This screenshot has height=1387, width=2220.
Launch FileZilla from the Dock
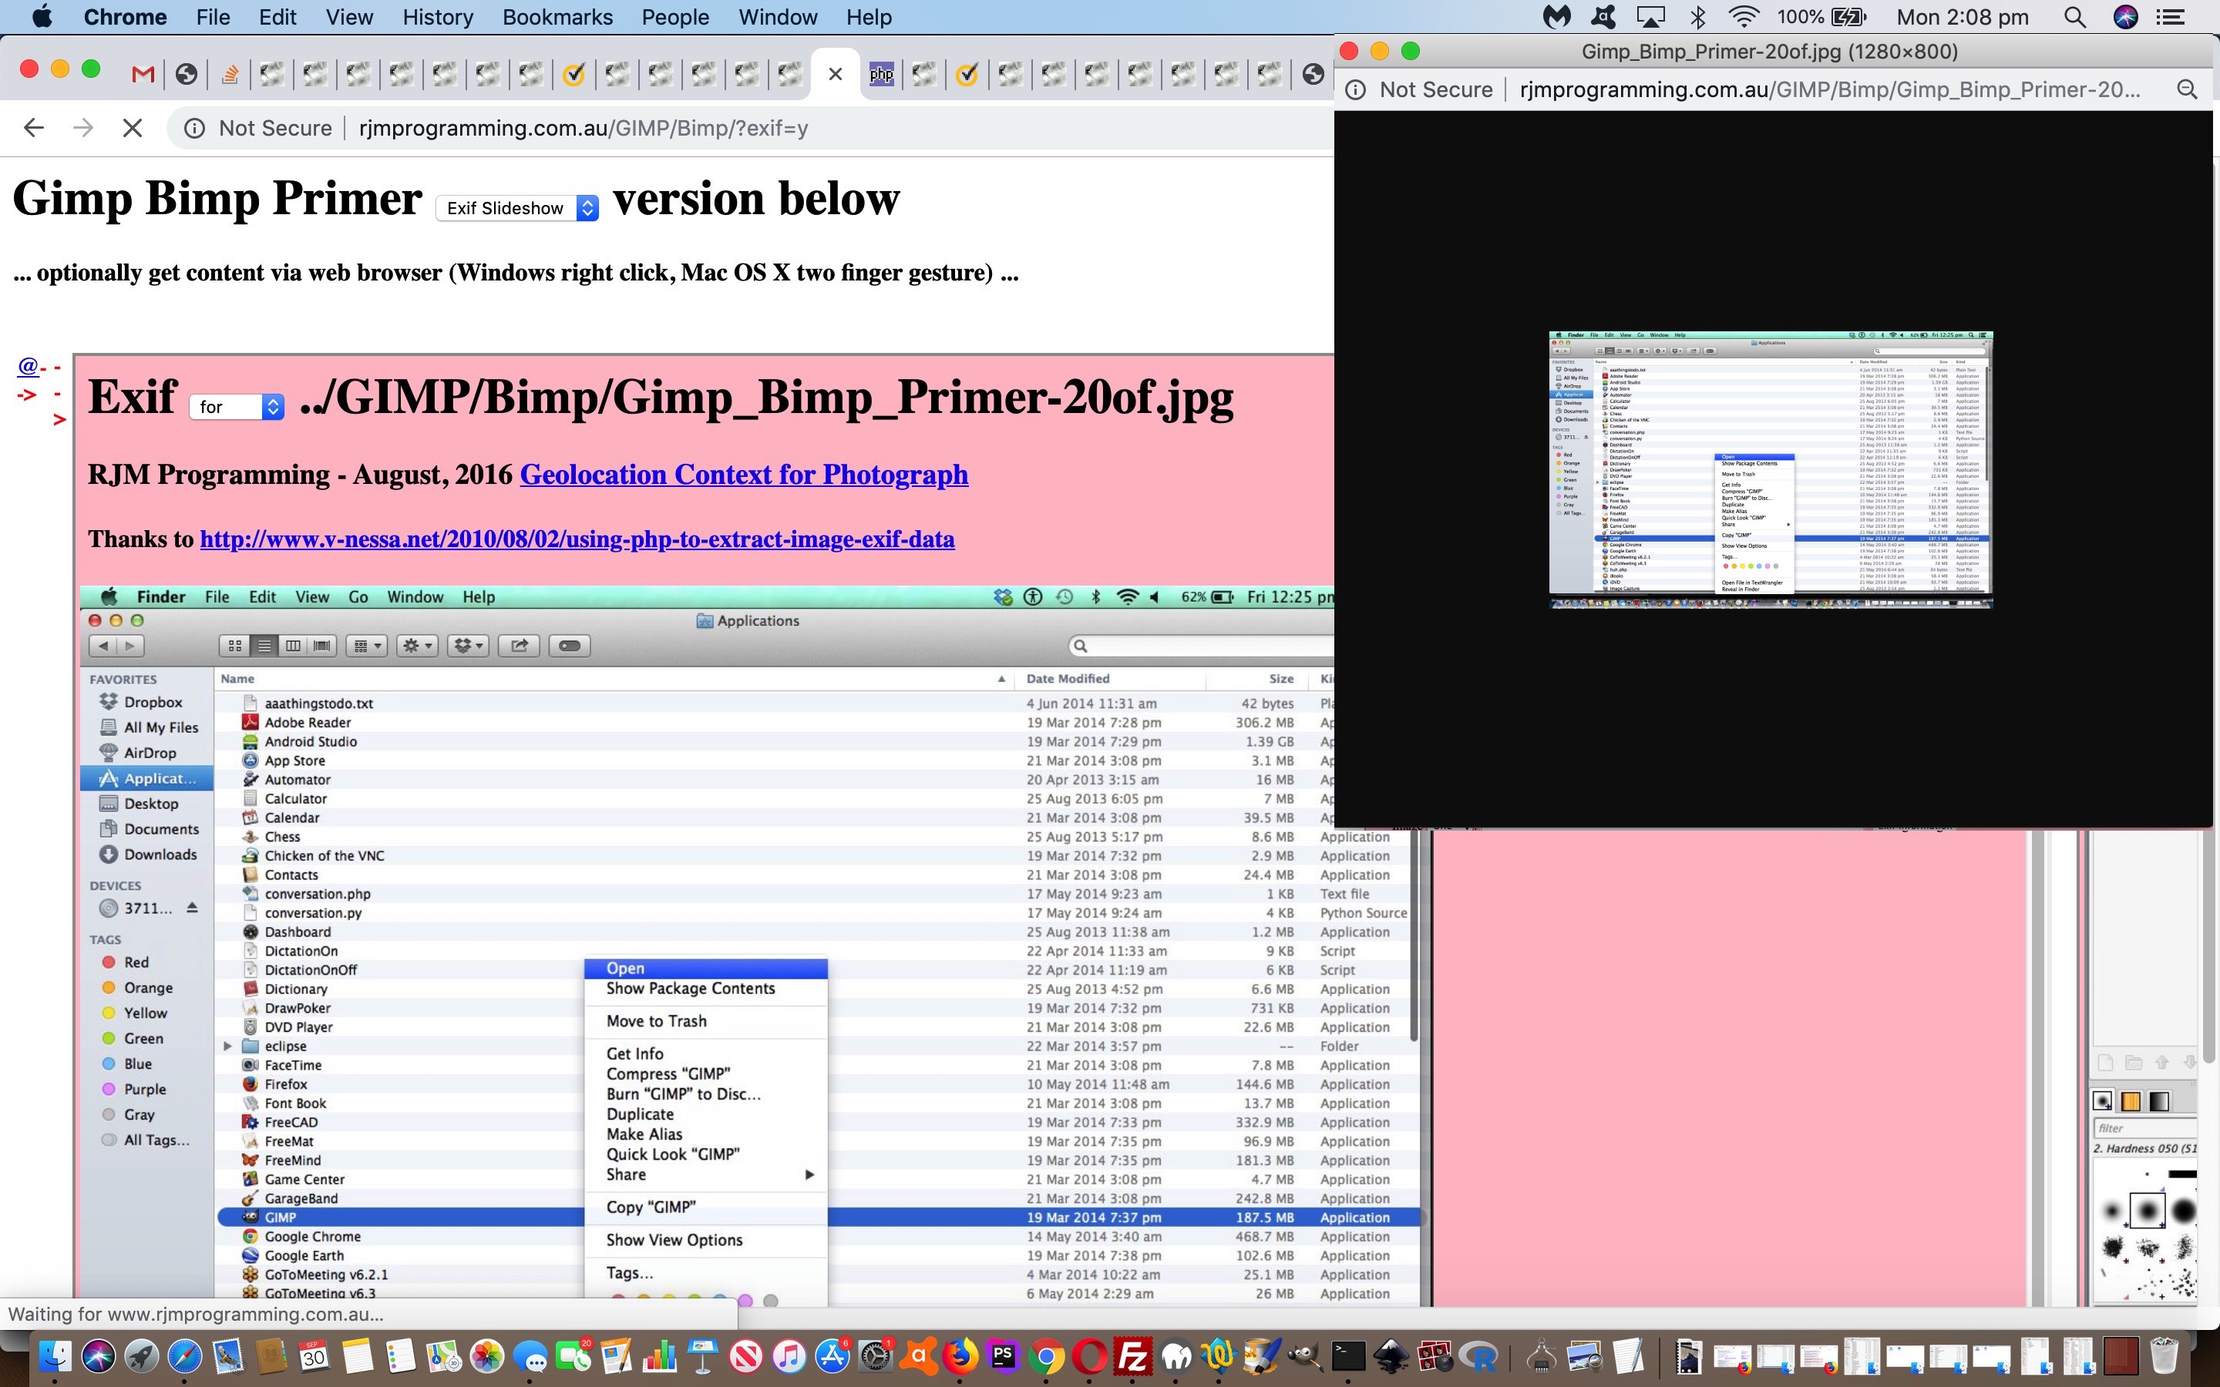pyautogui.click(x=1133, y=1355)
